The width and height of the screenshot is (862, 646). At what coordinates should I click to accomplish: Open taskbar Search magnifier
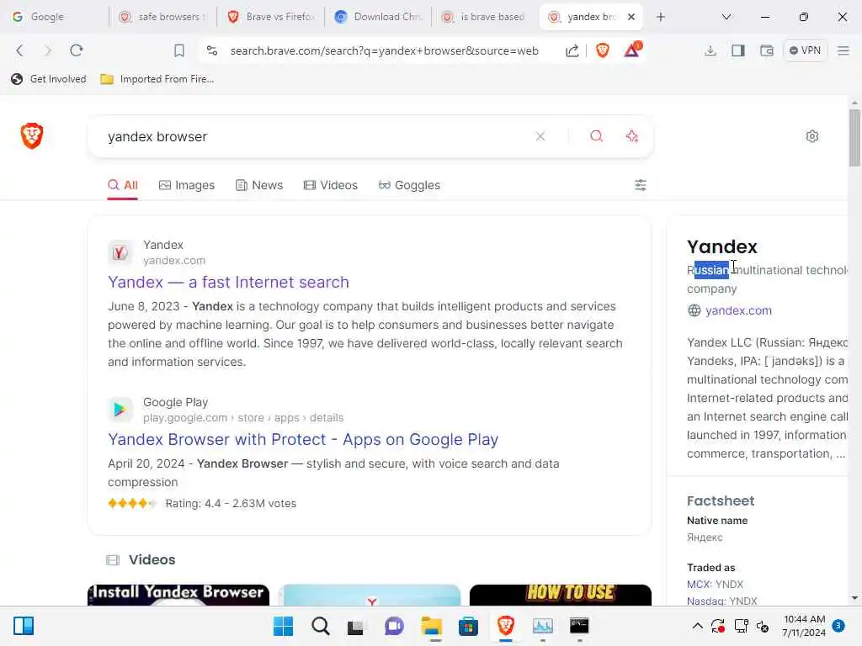(321, 626)
